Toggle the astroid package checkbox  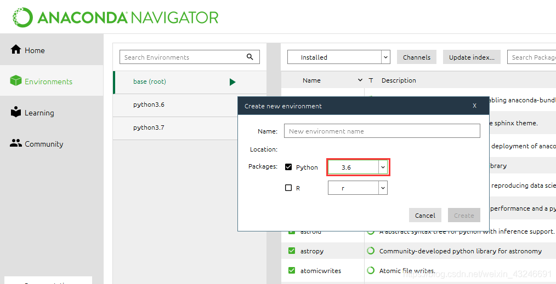pyautogui.click(x=292, y=231)
